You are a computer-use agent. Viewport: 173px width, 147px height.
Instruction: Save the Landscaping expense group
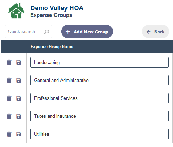[x=19, y=63]
